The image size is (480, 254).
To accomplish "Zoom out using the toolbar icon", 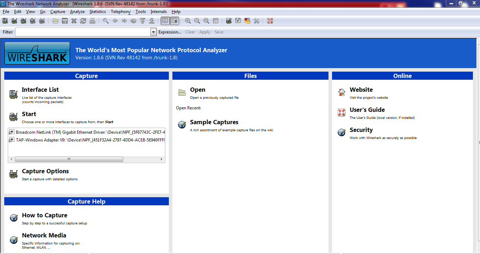I will [x=197, y=21].
